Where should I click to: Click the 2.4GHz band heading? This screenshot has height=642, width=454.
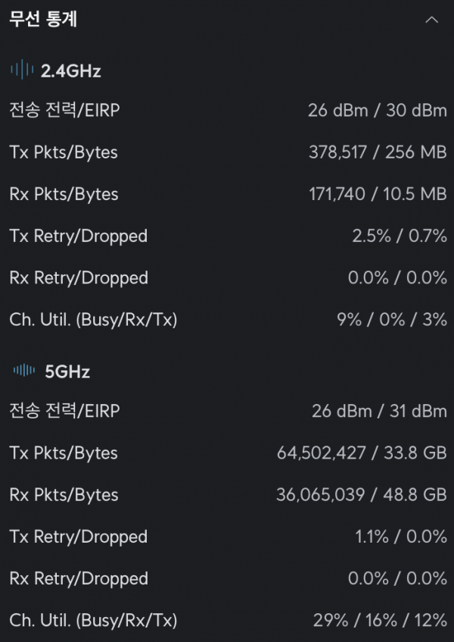71,71
